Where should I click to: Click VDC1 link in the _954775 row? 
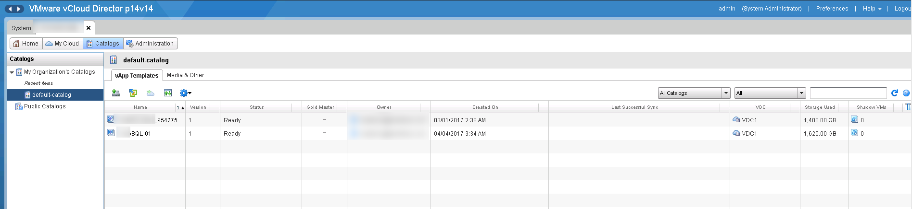click(749, 120)
